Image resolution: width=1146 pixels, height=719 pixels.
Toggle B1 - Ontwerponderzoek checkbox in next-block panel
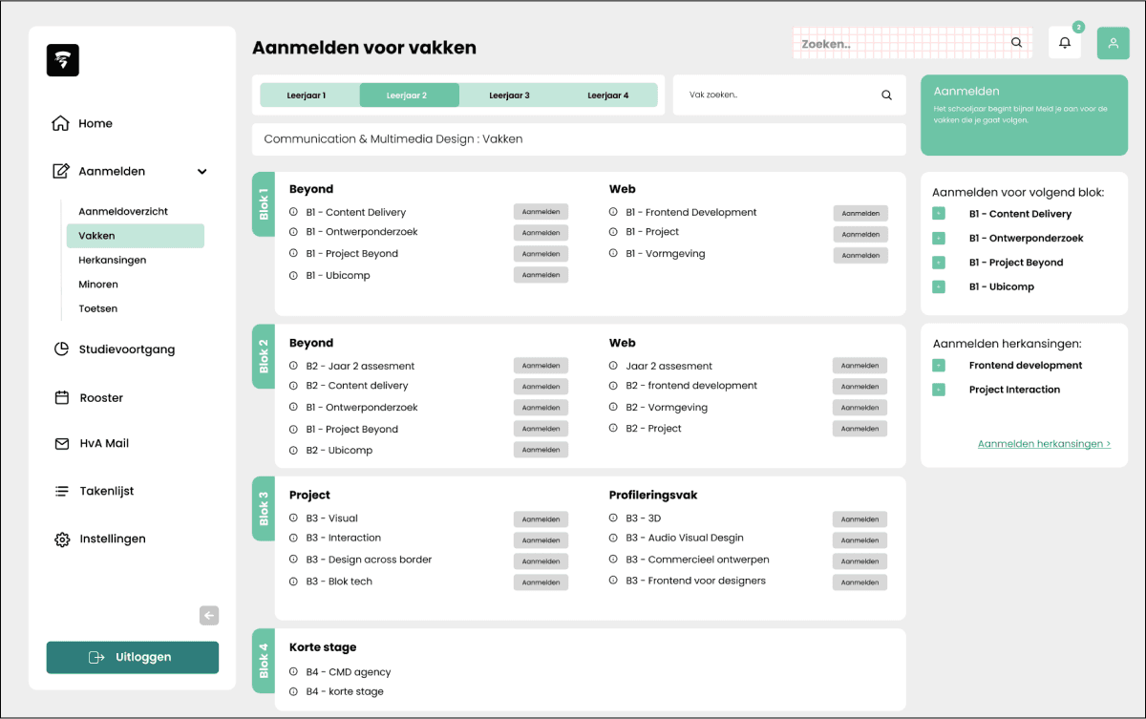tap(939, 239)
